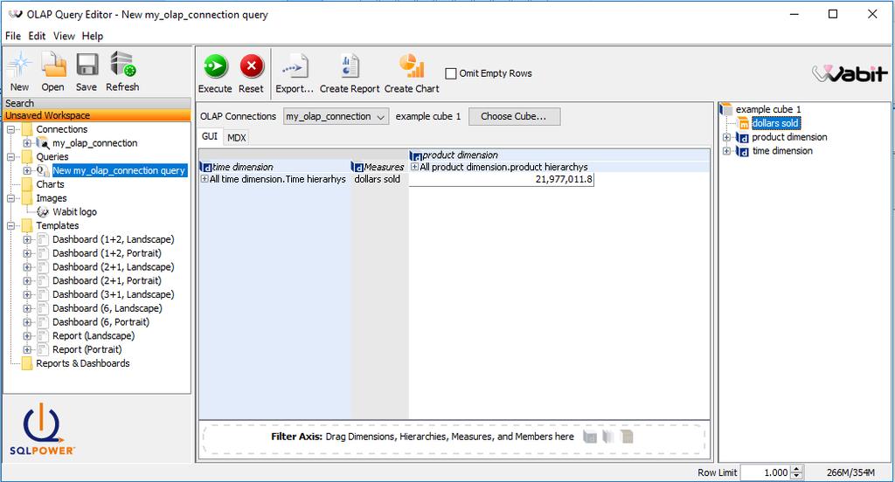Click the Measures header icon in the grid
The height and width of the screenshot is (482, 895).
[x=357, y=167]
